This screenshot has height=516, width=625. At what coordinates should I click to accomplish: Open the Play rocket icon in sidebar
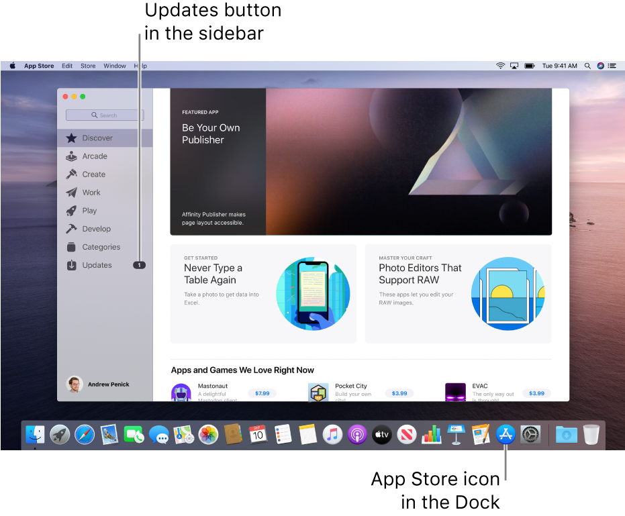71,211
